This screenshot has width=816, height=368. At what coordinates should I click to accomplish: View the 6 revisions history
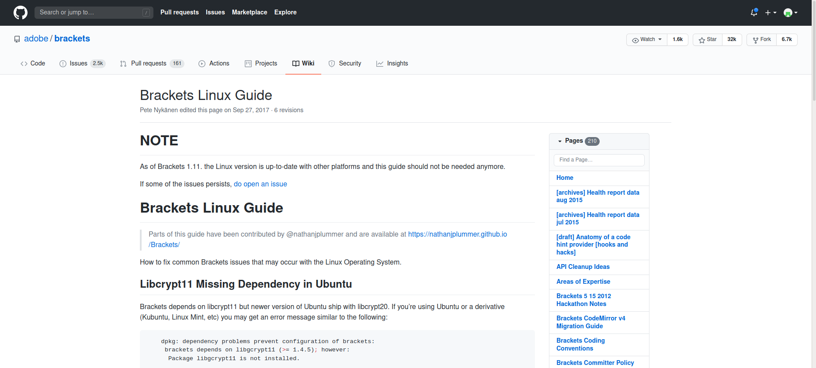click(289, 110)
